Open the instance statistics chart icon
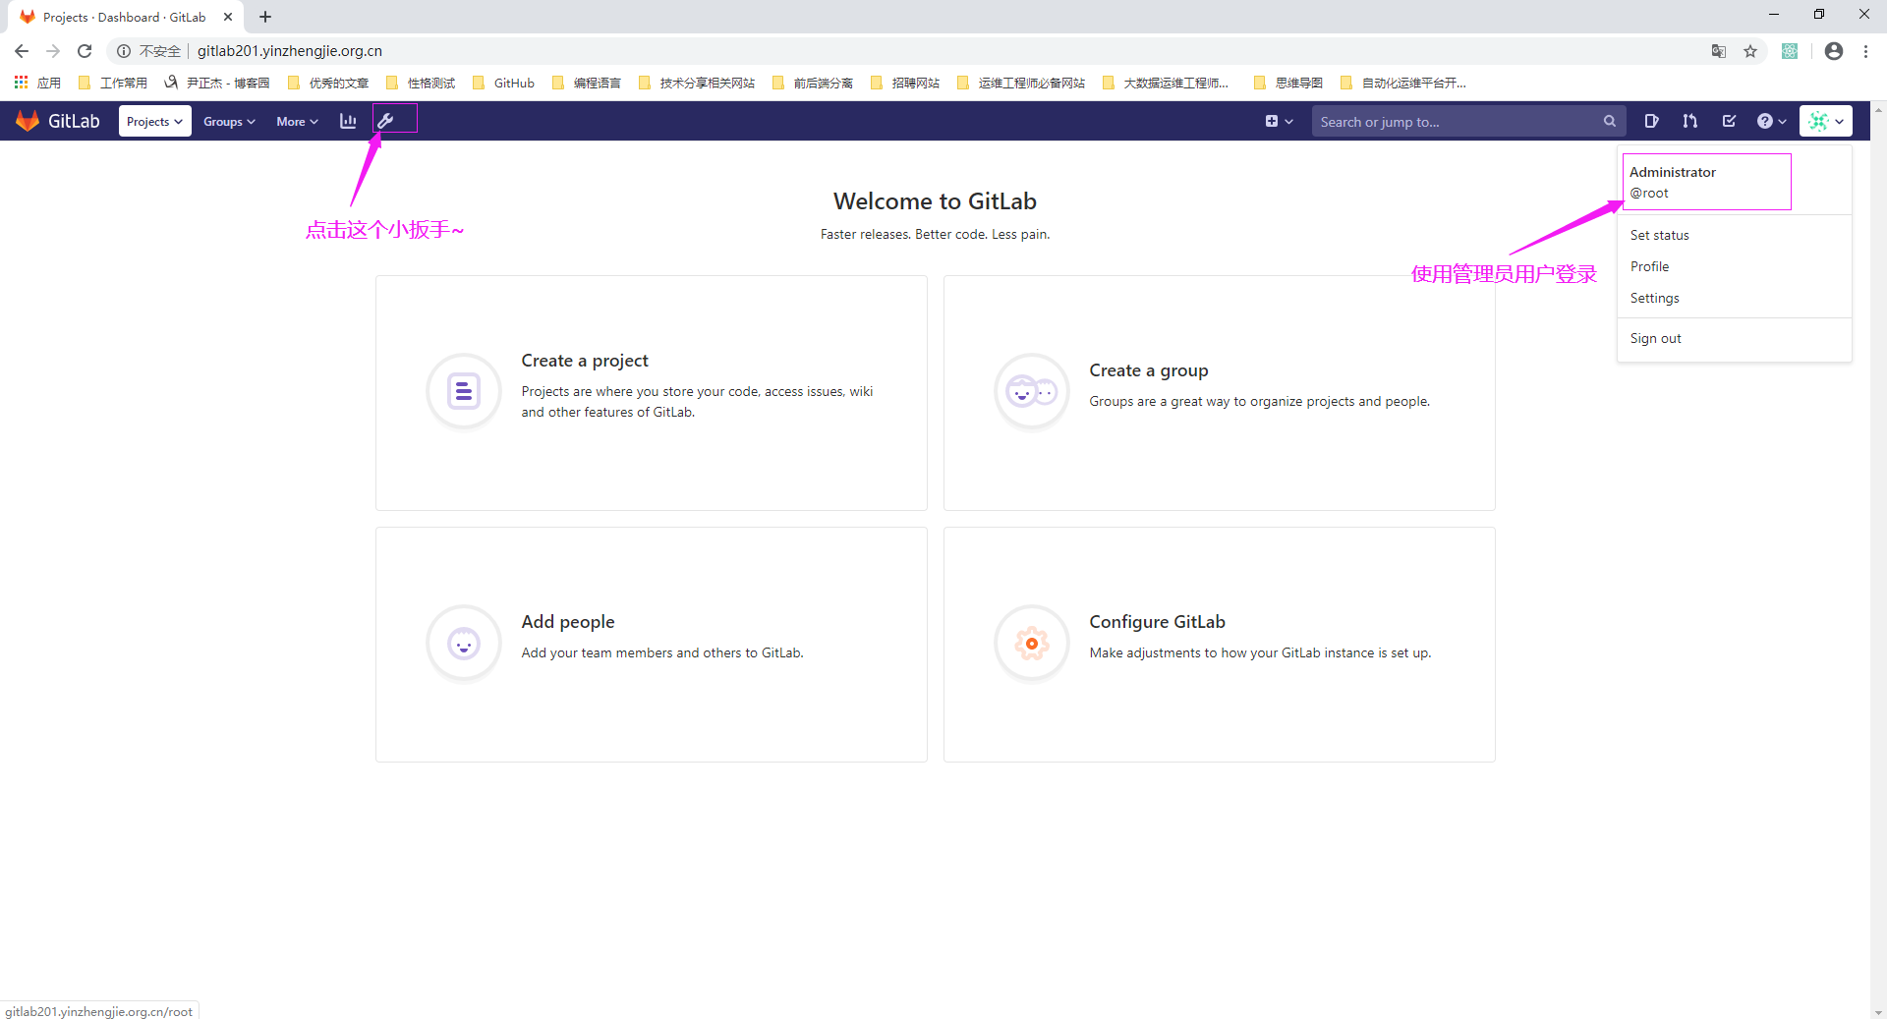This screenshot has height=1019, width=1887. (348, 121)
